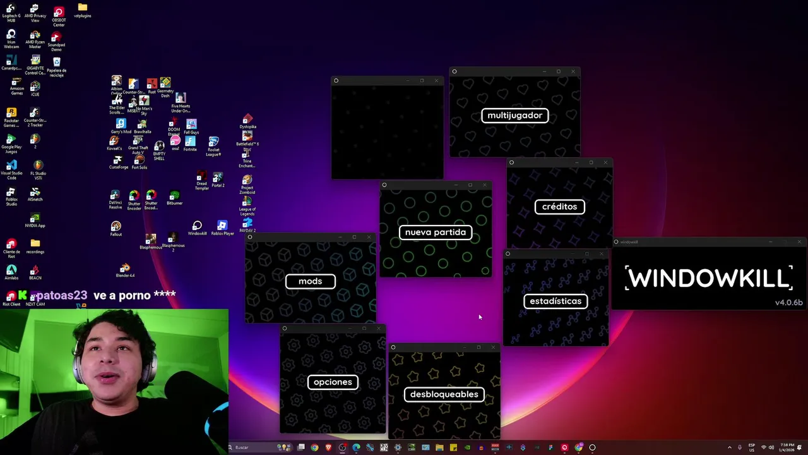The height and width of the screenshot is (455, 808).
Task: Open CurseForge desktop icon
Action: point(118,163)
